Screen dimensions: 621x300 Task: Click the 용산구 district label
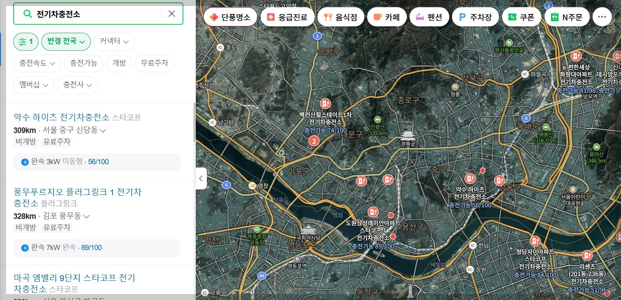pyautogui.click(x=413, y=226)
